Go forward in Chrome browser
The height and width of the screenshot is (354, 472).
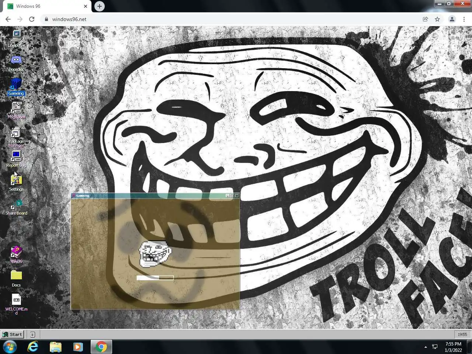click(20, 19)
